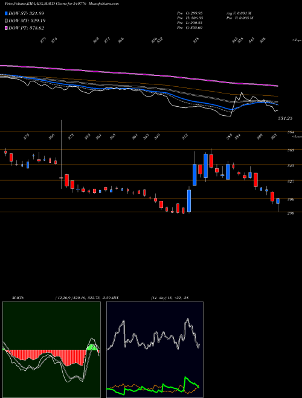
Task: Click the 'Pre L: 290.55' low value
Action: [190, 23]
